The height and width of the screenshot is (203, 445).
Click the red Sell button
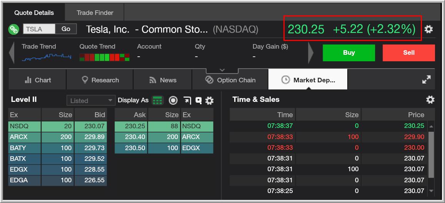tap(409, 52)
